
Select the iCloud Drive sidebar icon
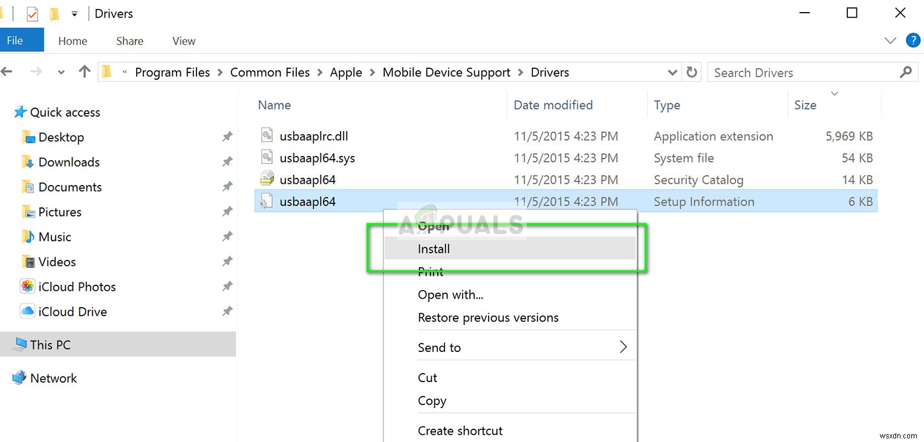tap(27, 311)
